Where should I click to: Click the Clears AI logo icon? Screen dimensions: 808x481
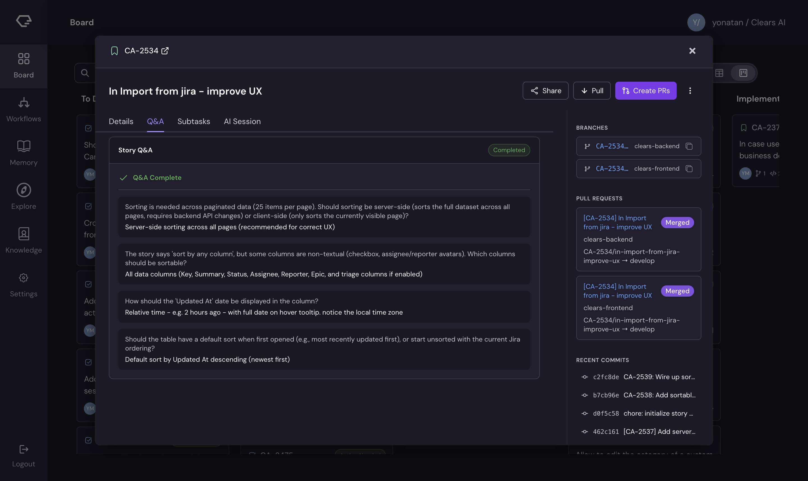[24, 21]
